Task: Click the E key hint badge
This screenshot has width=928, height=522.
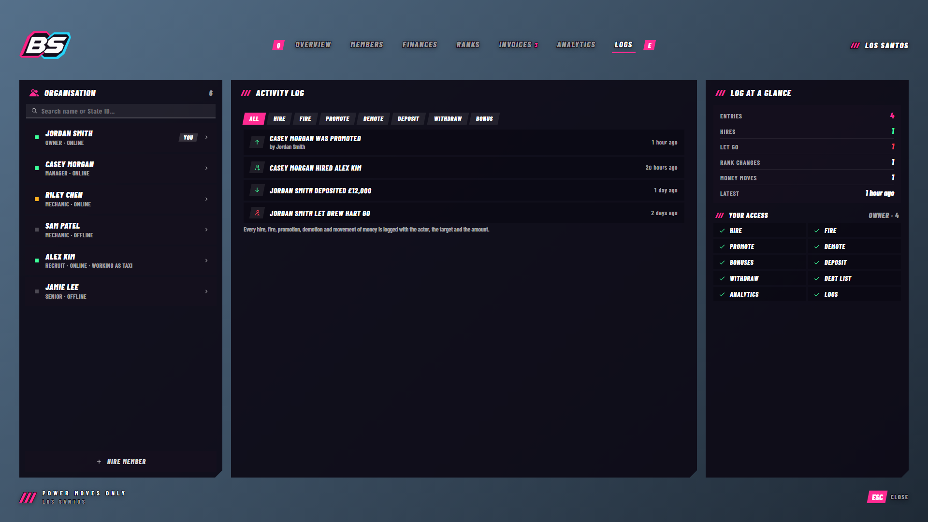Action: point(650,45)
